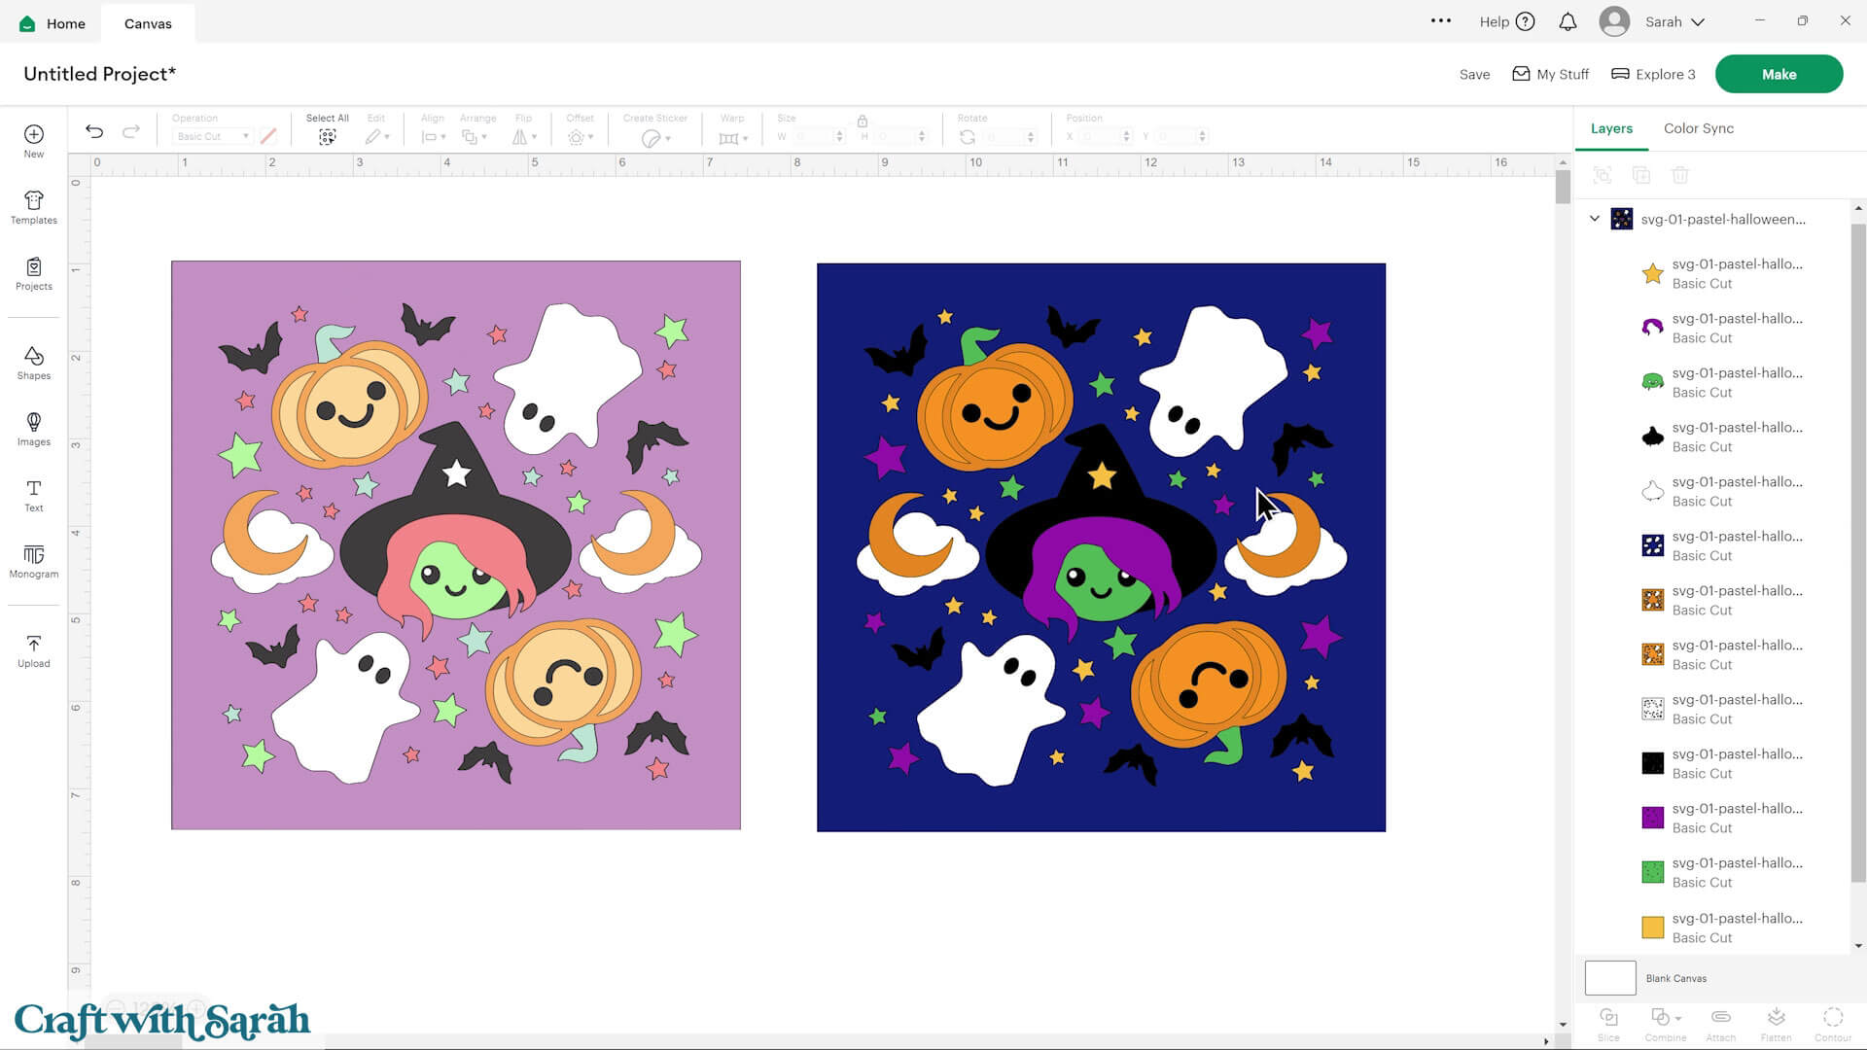Collapse the svg-01-pastel-halloween layer group
The height and width of the screenshot is (1050, 1867).
(x=1594, y=219)
